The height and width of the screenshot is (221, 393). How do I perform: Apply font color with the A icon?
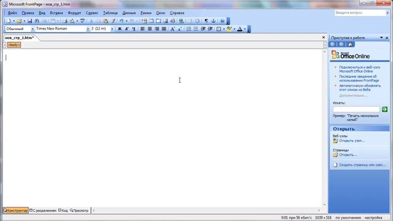239,29
